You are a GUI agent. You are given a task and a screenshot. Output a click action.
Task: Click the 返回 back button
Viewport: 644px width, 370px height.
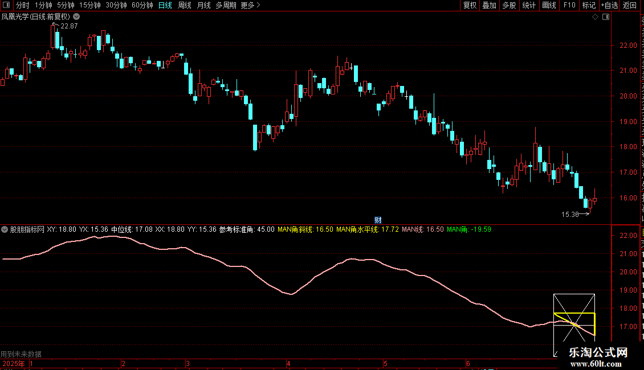pos(629,5)
